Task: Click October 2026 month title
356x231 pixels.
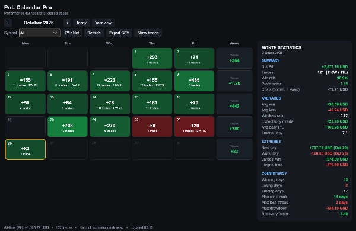Action: coord(39,23)
